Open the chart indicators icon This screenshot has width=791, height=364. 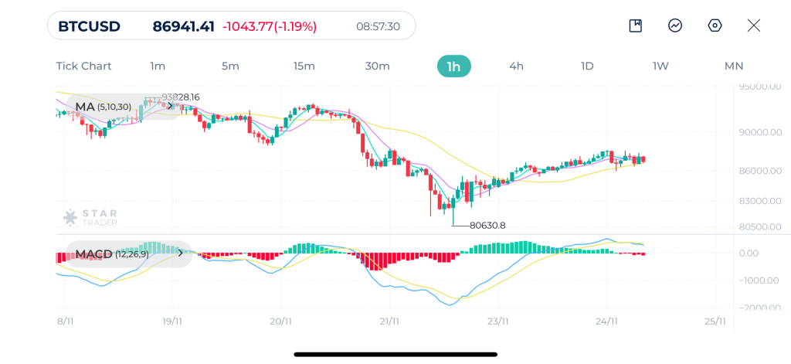[x=675, y=26]
